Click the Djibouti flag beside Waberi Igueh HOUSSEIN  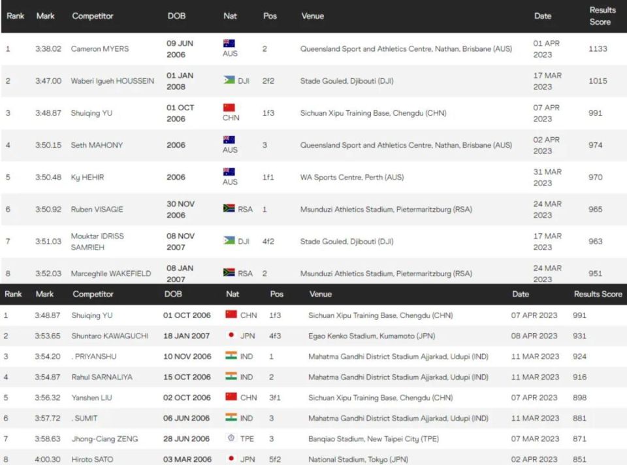[229, 80]
